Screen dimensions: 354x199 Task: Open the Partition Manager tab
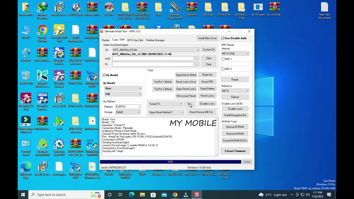point(155,40)
